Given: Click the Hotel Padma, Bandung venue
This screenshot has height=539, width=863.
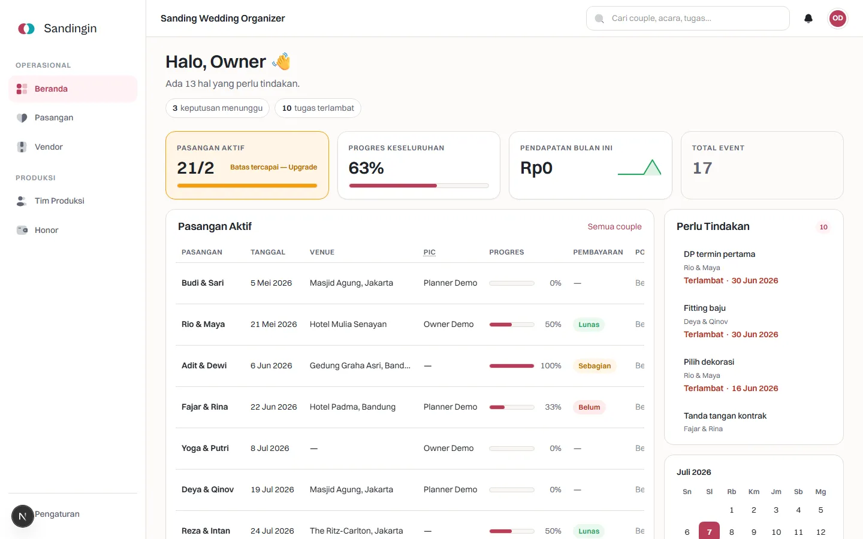Looking at the screenshot, I should [x=352, y=407].
